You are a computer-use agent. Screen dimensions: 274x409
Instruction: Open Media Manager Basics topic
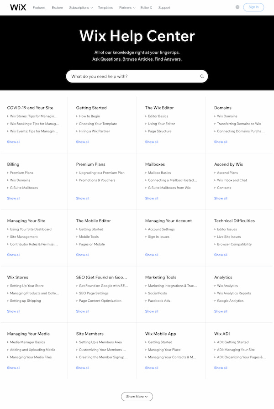(27, 342)
